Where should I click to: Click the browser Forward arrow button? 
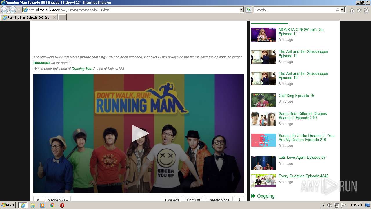12,10
